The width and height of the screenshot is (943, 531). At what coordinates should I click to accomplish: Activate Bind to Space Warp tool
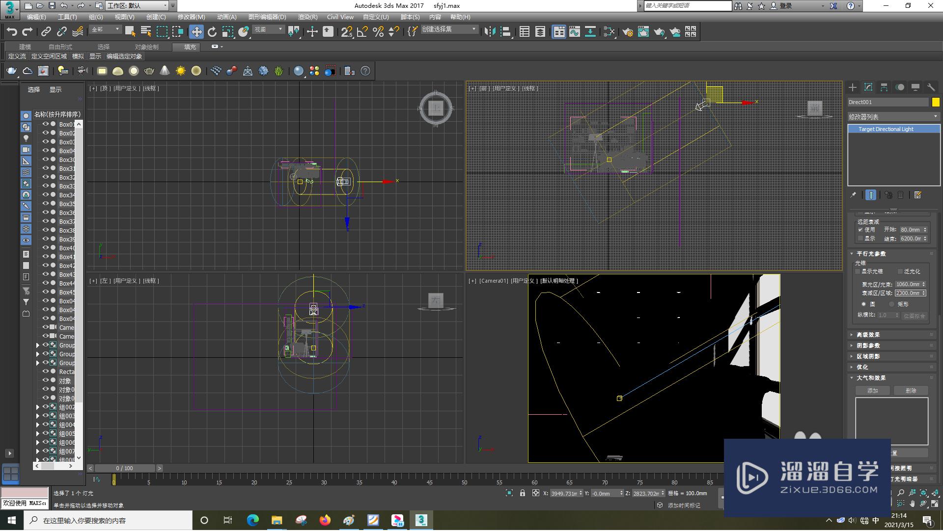pos(78,32)
